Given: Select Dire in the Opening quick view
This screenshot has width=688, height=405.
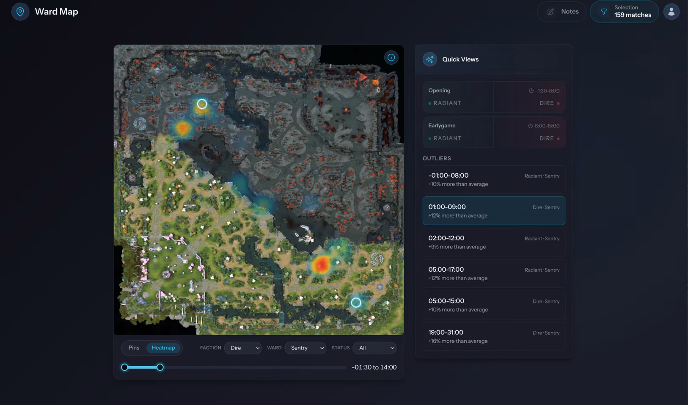Looking at the screenshot, I should click(x=549, y=103).
